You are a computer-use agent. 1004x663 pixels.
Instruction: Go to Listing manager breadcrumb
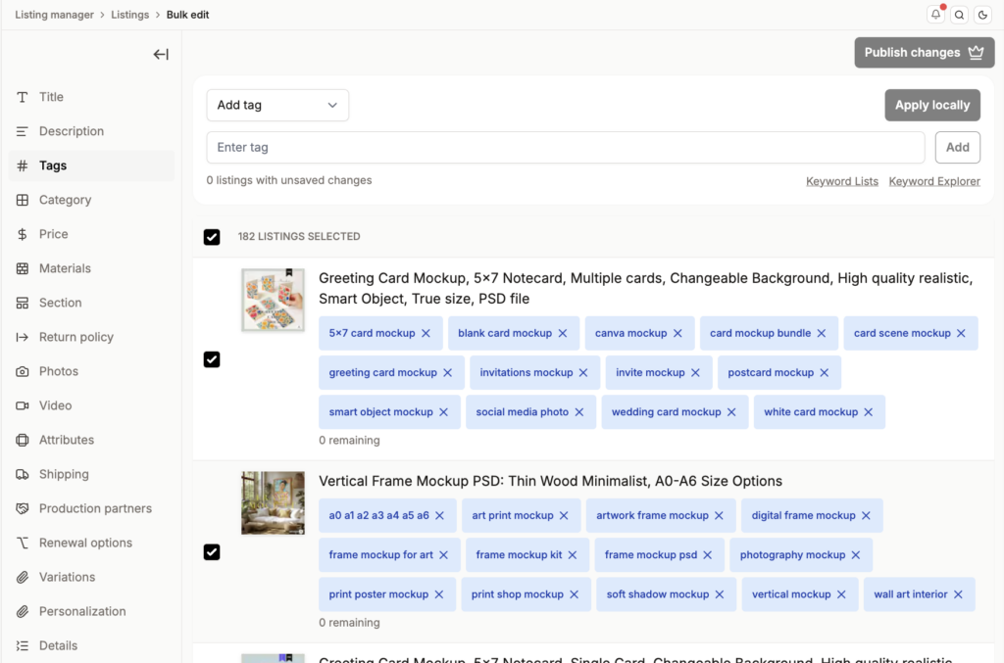tap(55, 15)
